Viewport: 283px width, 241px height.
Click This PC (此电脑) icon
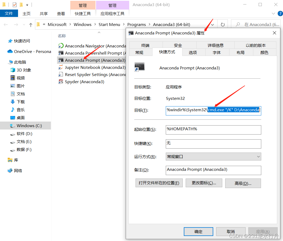pyautogui.click(x=10, y=62)
